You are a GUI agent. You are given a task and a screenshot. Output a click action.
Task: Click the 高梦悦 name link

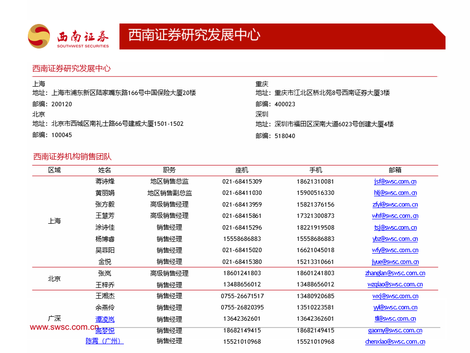tap(105, 331)
